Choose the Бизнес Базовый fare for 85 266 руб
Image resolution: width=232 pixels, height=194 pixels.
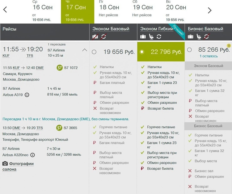pos(189,50)
